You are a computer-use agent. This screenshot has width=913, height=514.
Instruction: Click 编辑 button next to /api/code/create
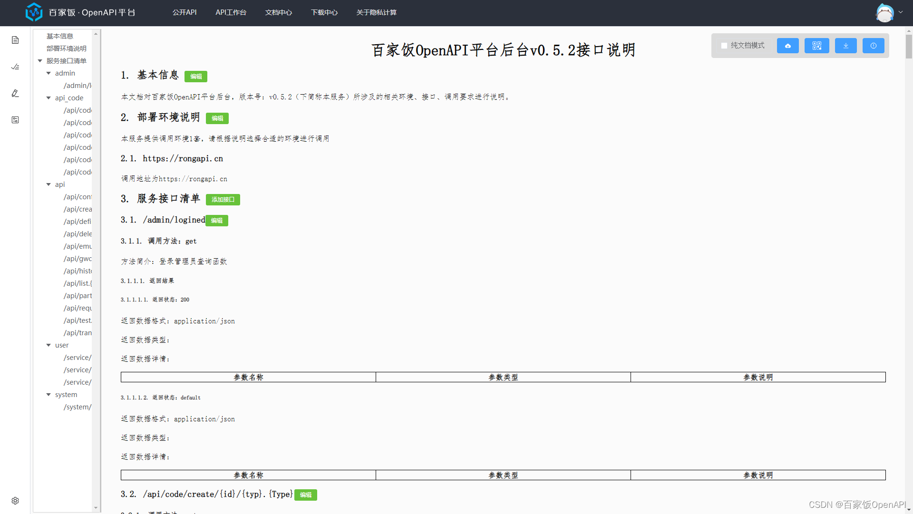click(x=306, y=495)
